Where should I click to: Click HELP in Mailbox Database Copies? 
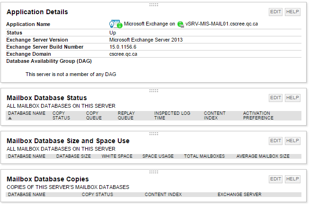(292, 179)
